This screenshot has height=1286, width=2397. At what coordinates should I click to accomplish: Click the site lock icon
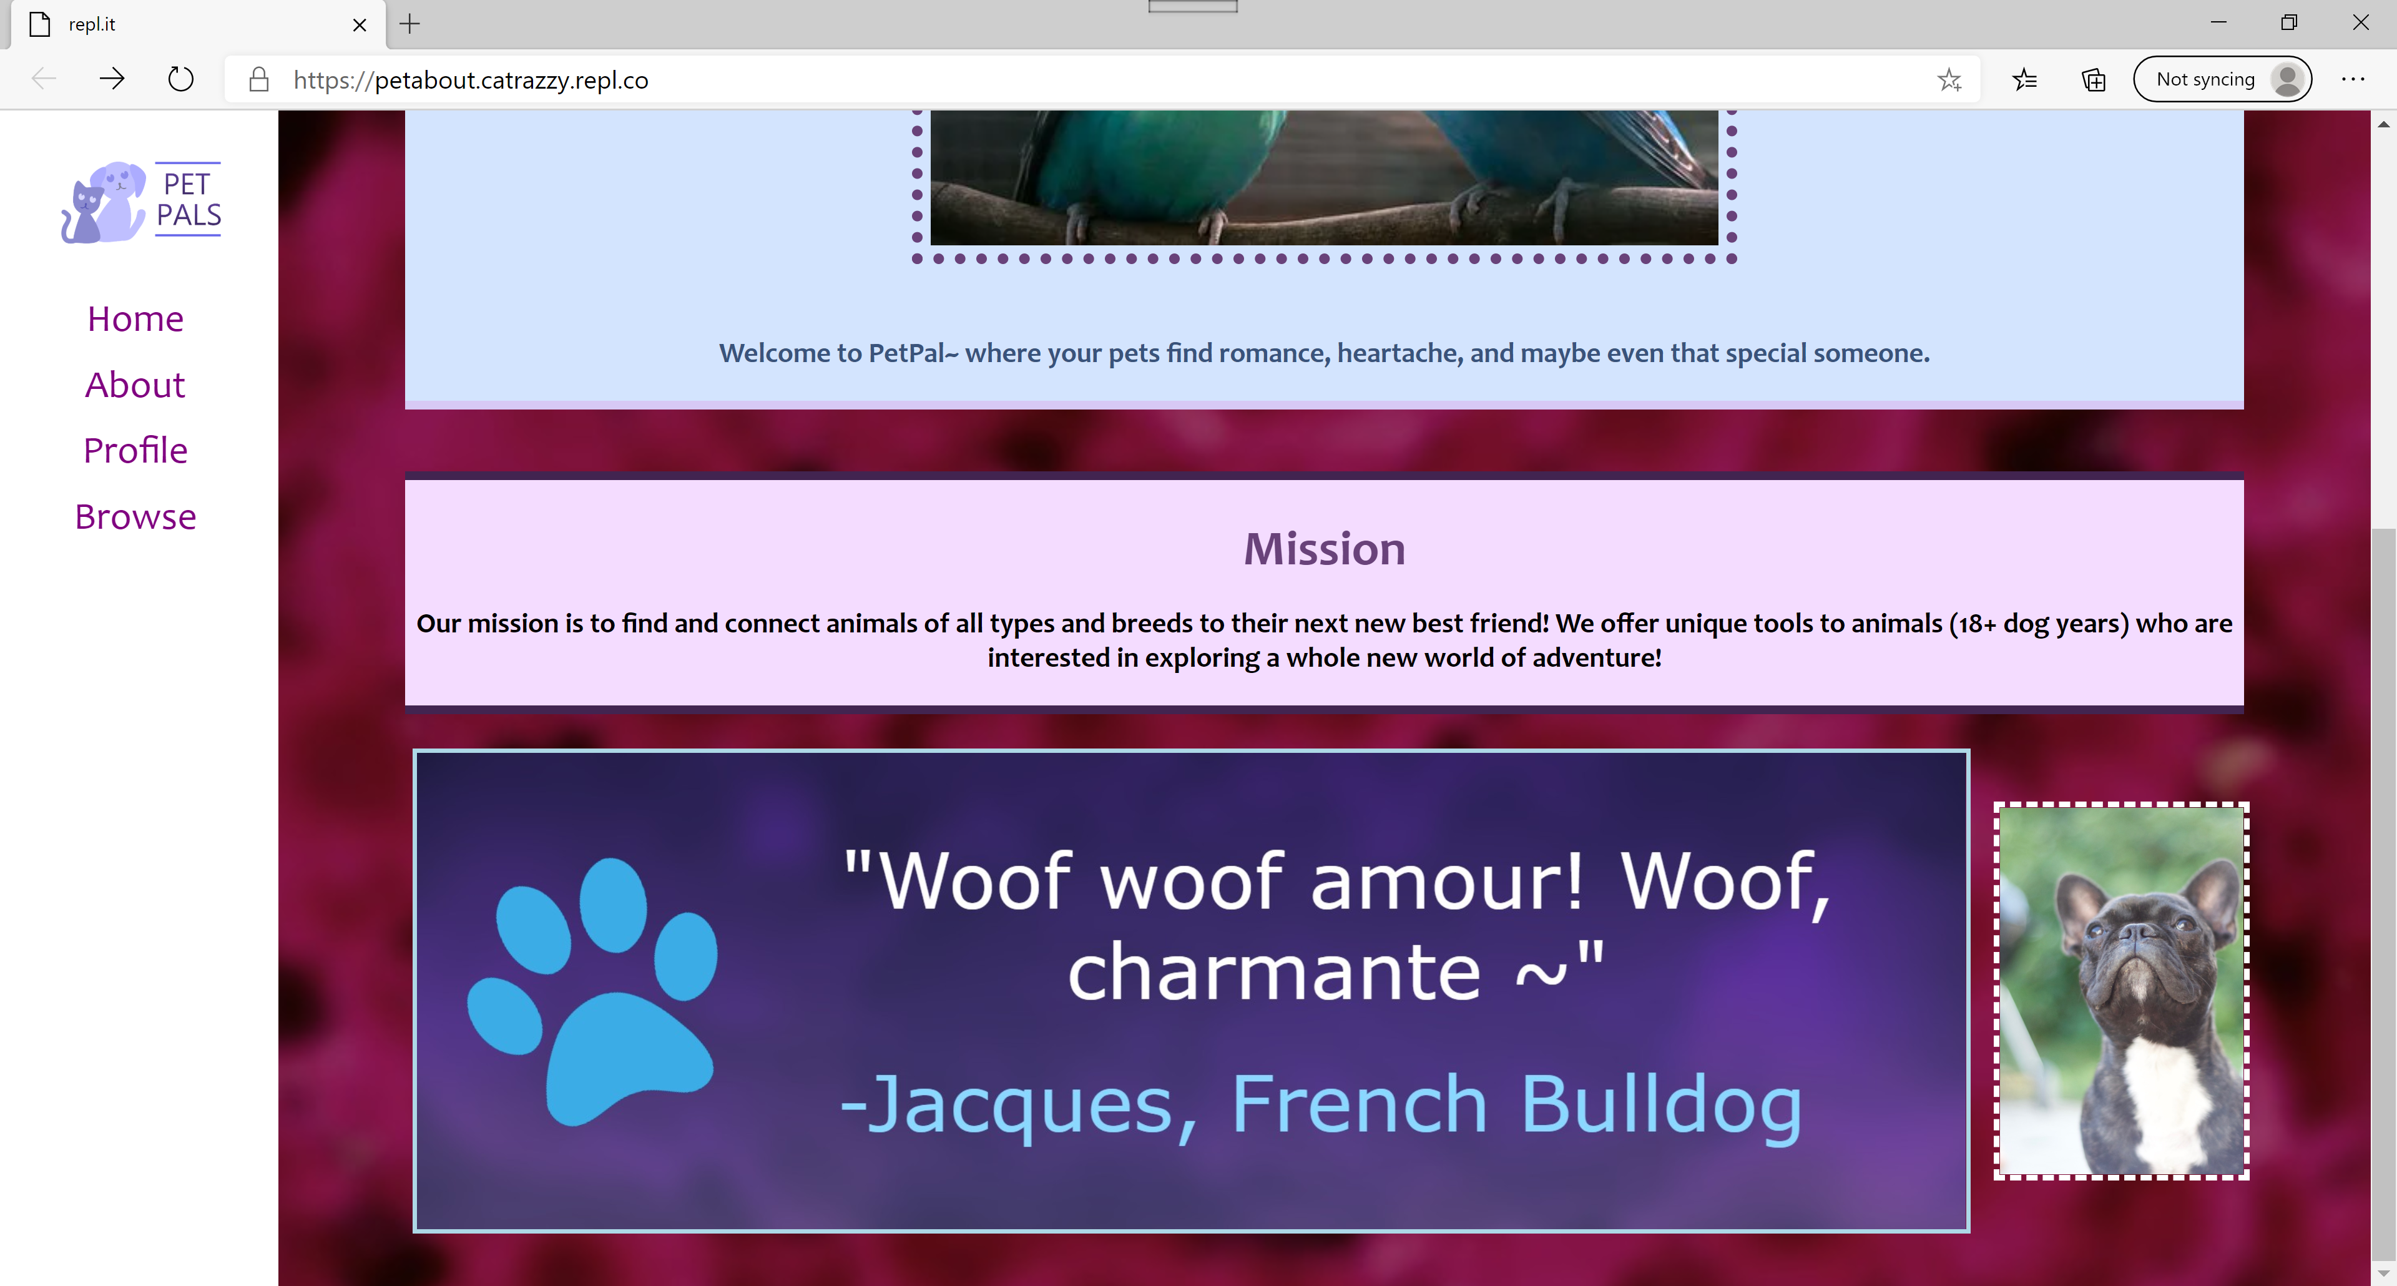coord(258,80)
